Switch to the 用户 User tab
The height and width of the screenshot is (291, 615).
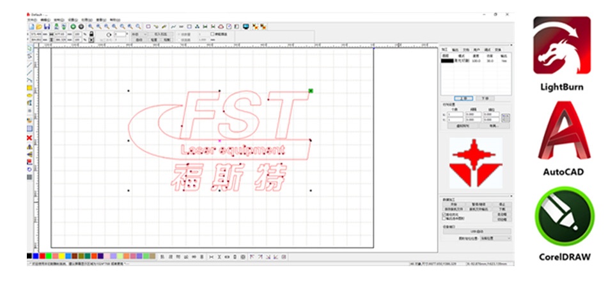click(476, 50)
